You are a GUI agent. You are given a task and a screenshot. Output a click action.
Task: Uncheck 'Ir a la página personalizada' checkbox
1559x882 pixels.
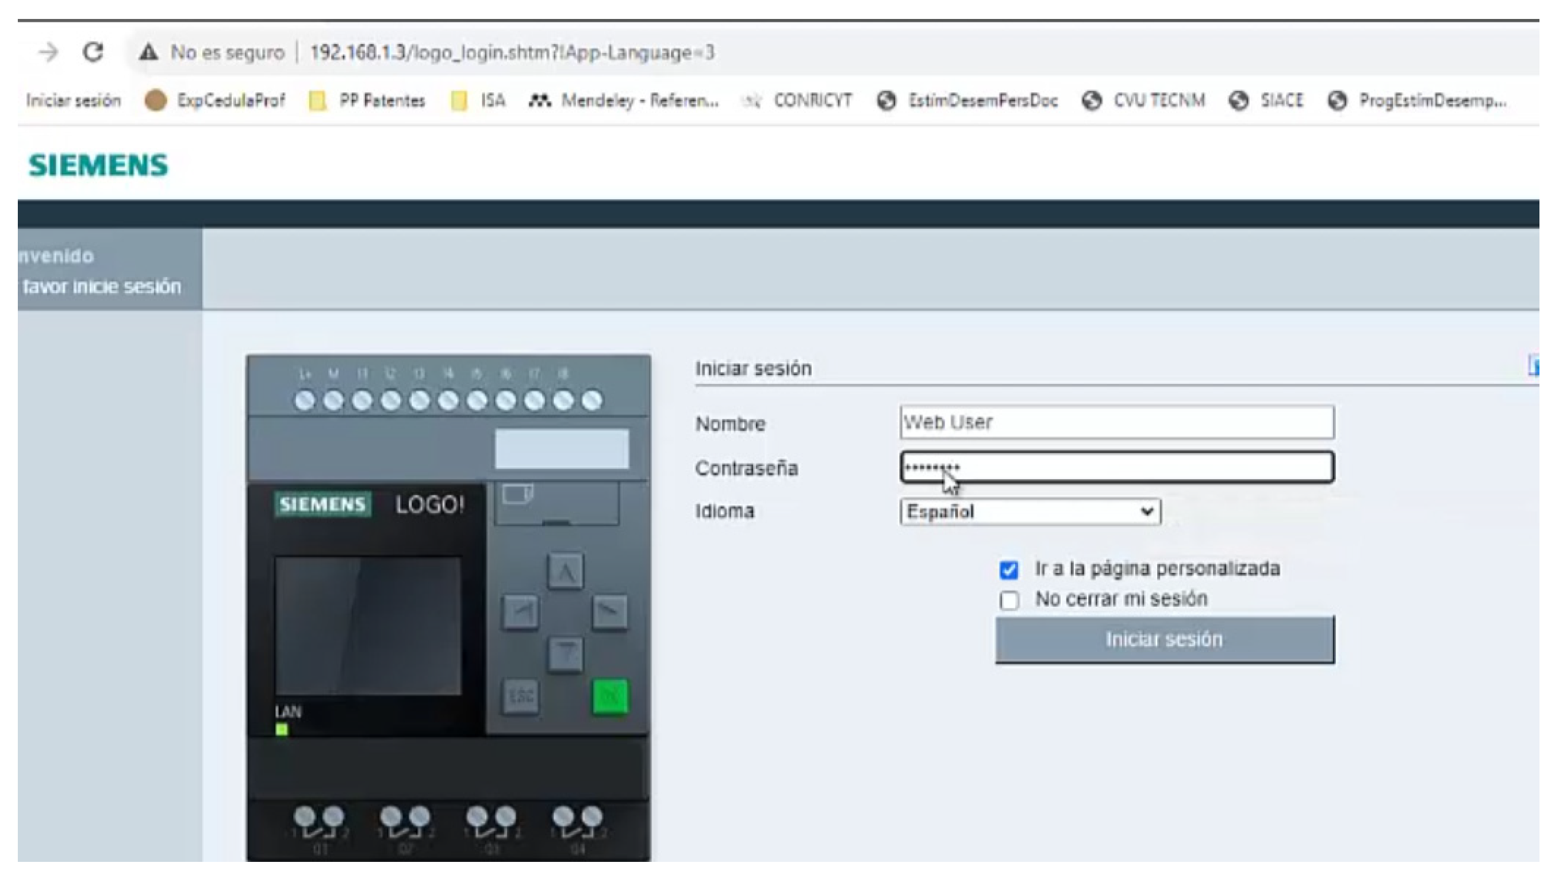(x=1009, y=570)
